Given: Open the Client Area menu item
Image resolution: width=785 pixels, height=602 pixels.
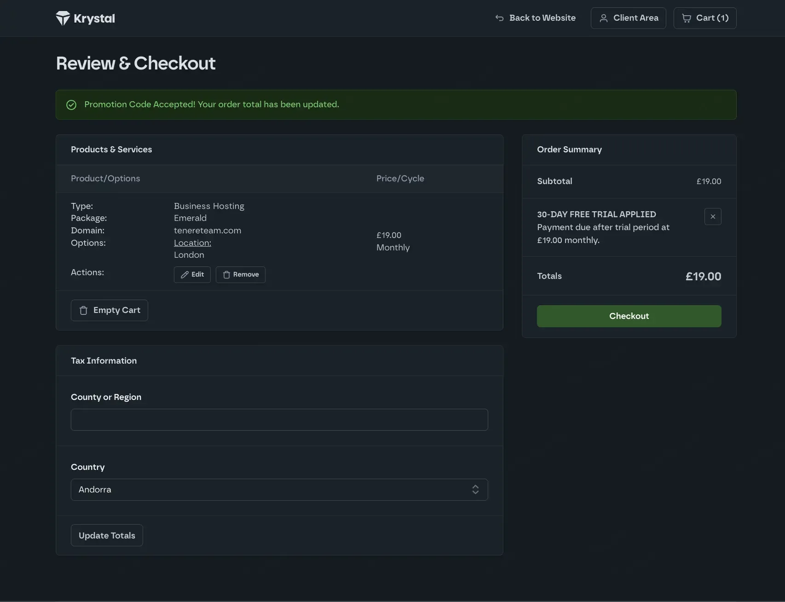Looking at the screenshot, I should 629,18.
